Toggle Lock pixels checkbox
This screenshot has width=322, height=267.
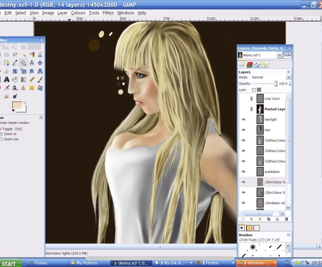254,90
